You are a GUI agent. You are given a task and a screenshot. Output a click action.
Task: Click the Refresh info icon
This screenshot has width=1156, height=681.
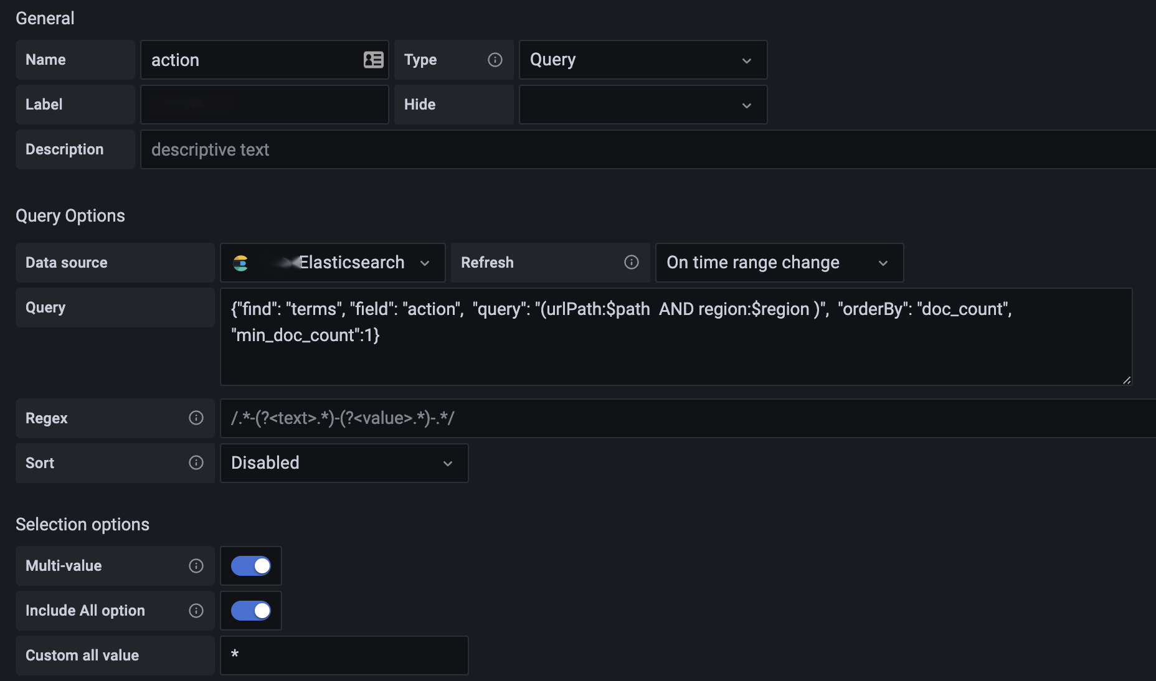coord(632,262)
